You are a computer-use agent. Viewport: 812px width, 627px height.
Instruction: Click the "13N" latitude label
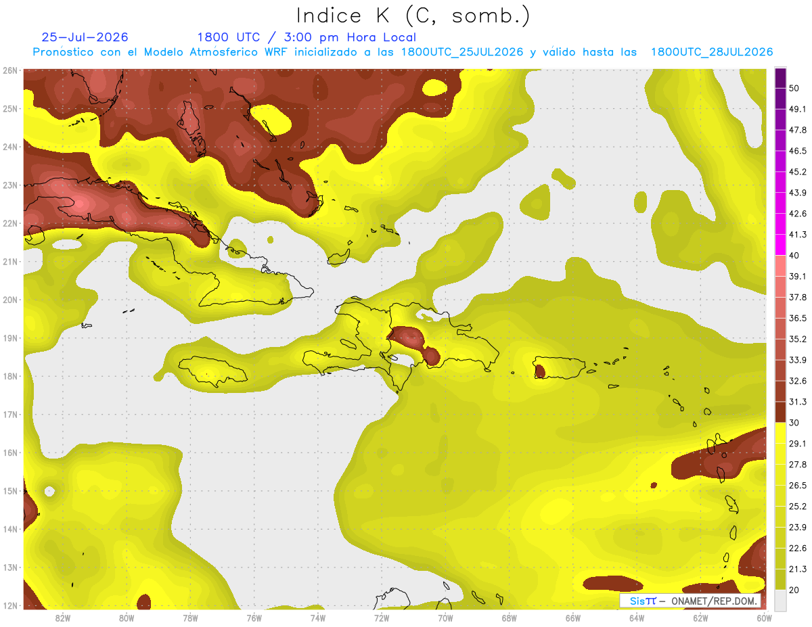pos(10,567)
